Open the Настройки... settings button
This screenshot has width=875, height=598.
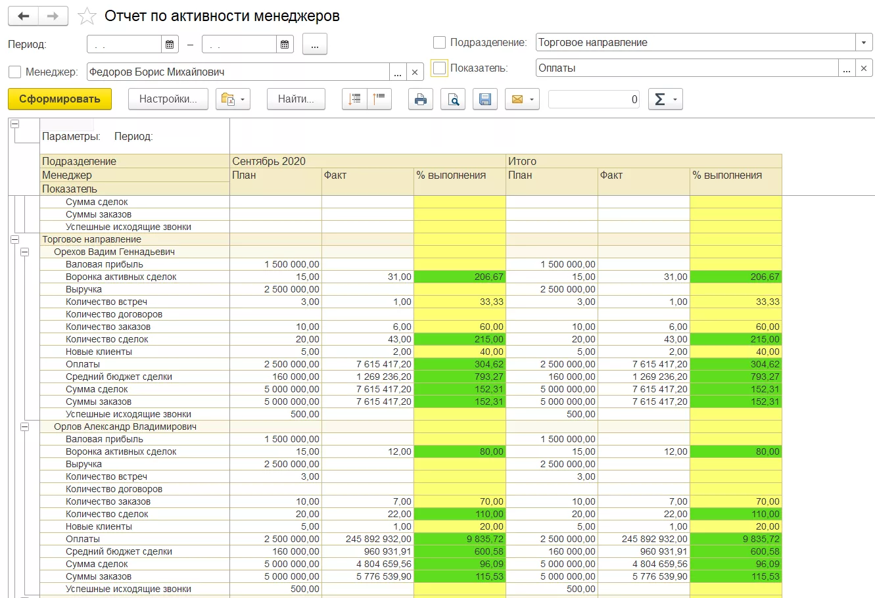point(168,99)
